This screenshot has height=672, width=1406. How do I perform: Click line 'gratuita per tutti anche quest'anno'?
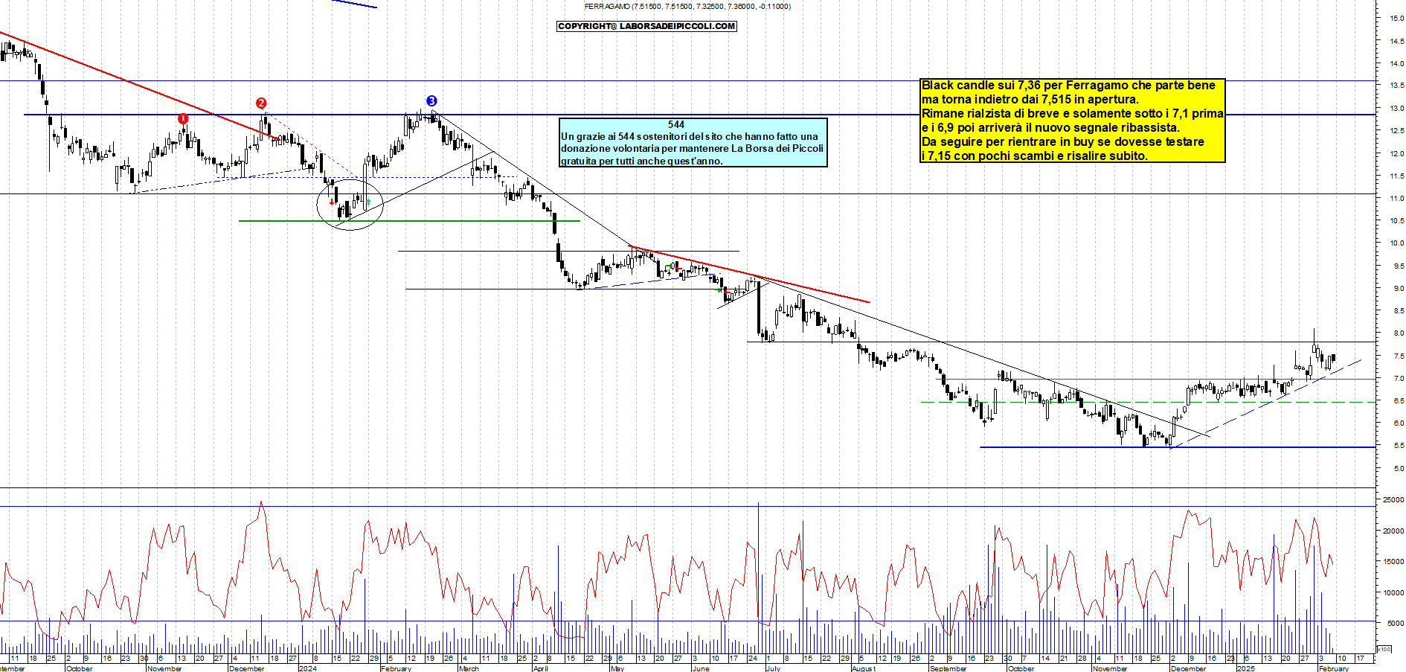(x=641, y=161)
